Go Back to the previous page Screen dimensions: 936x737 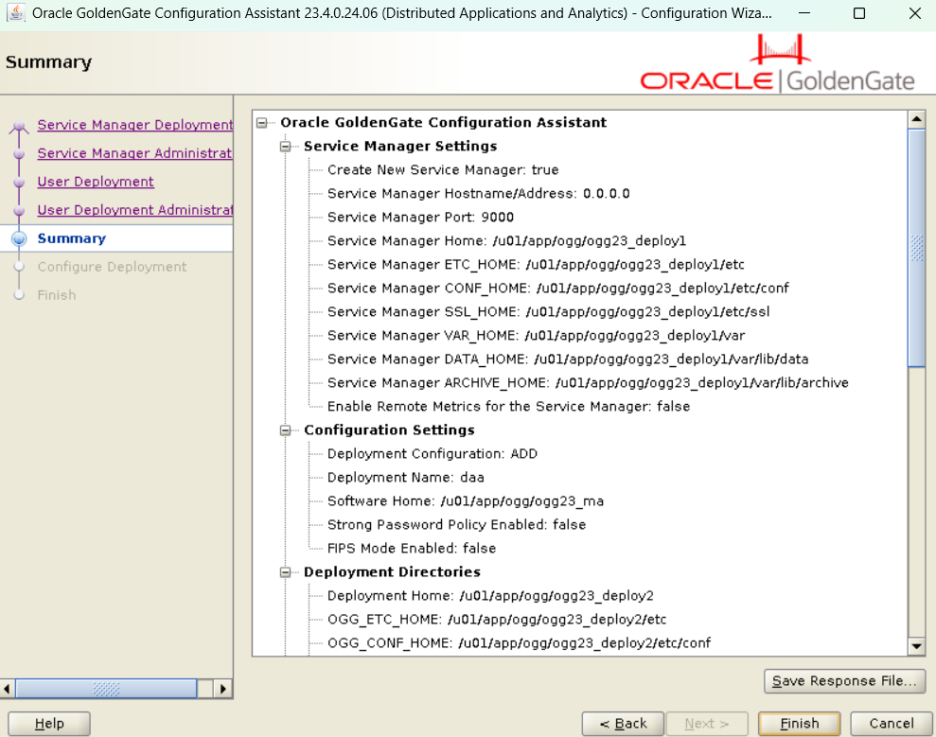tap(623, 723)
